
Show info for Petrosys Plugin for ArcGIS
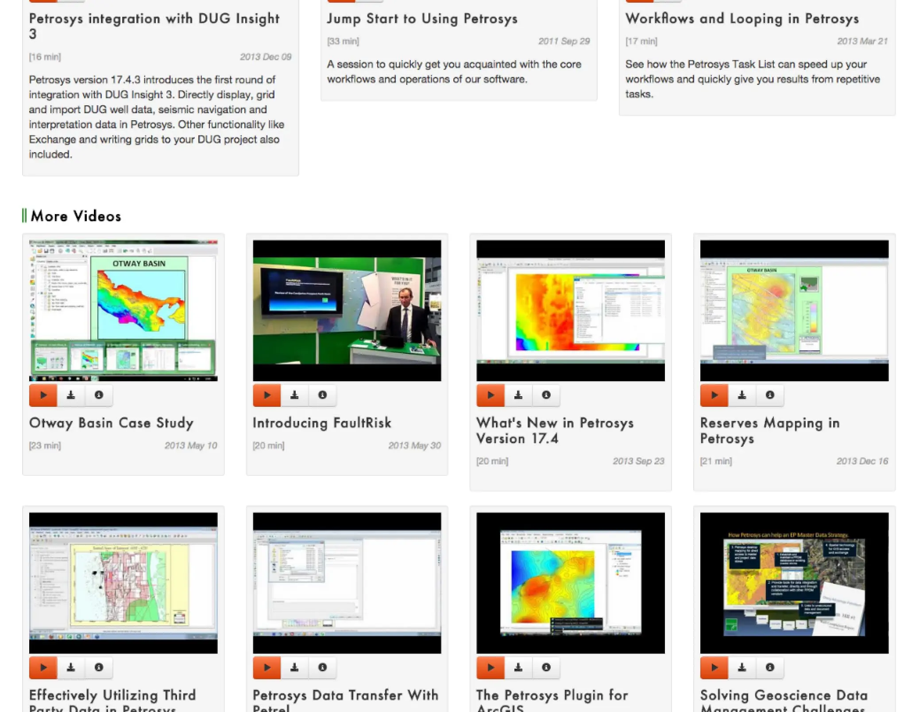pos(546,667)
